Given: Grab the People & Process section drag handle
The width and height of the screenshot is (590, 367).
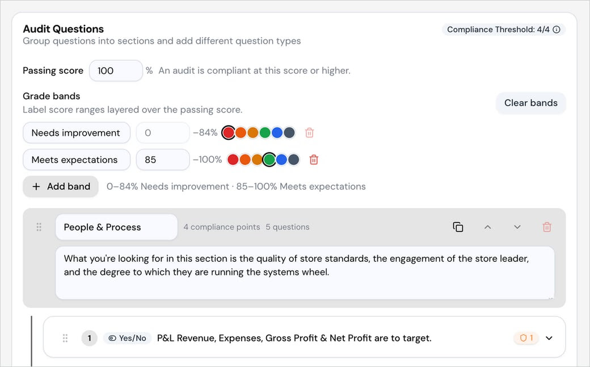Looking at the screenshot, I should point(39,227).
